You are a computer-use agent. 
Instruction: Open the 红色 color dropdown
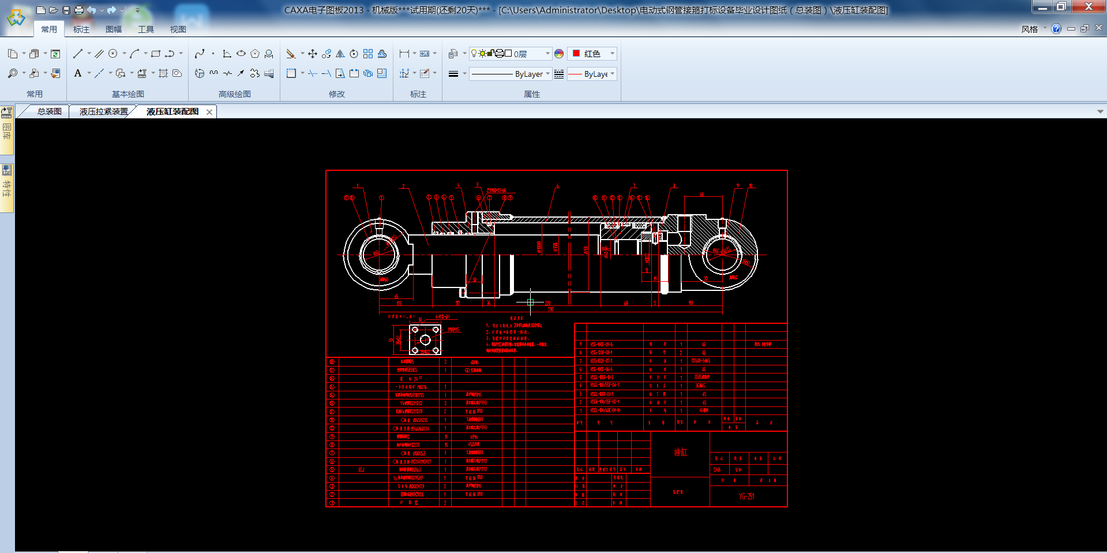click(612, 54)
